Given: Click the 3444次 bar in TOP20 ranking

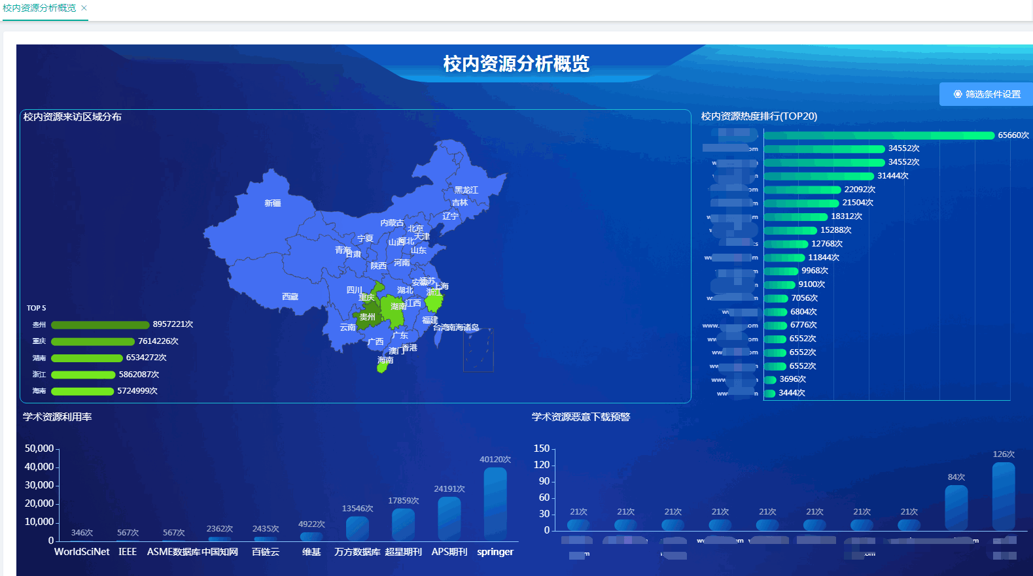Looking at the screenshot, I should [x=769, y=393].
